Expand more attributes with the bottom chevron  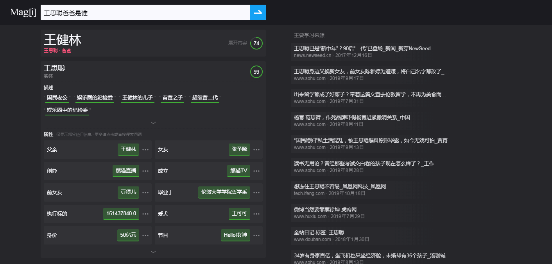point(153,252)
